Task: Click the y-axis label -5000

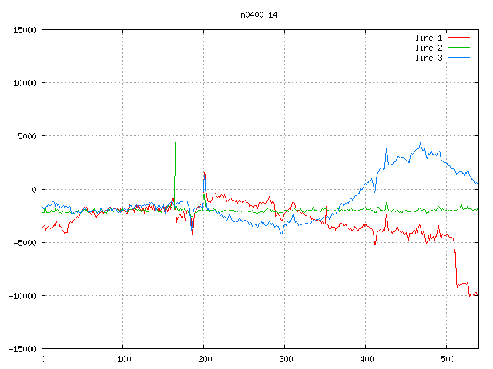Action: [25, 243]
